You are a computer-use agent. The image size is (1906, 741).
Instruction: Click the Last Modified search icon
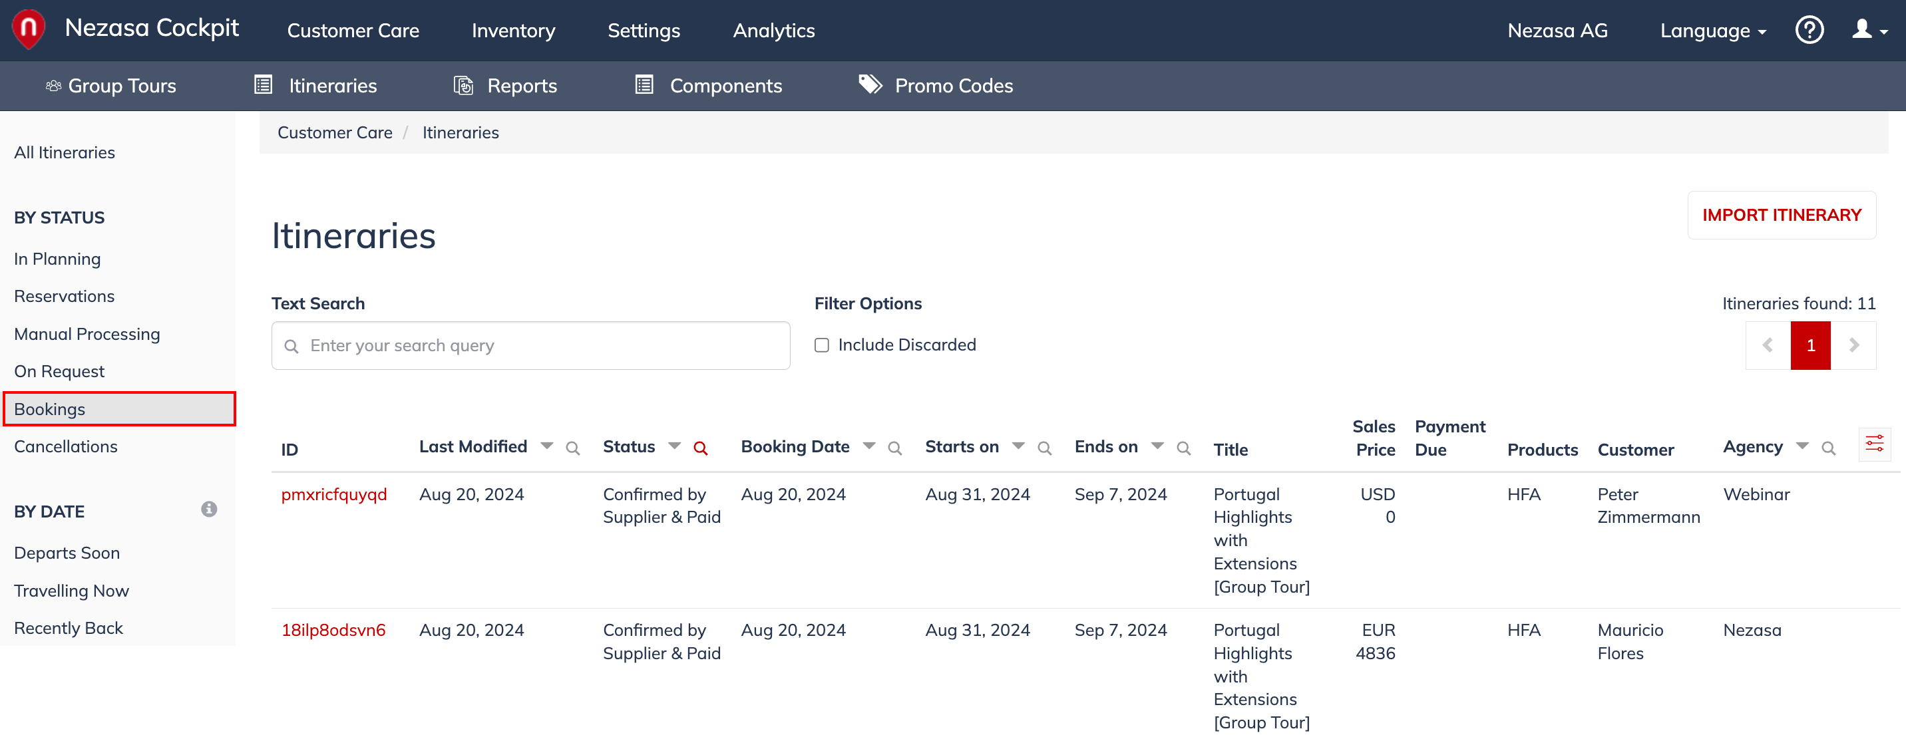[573, 448]
